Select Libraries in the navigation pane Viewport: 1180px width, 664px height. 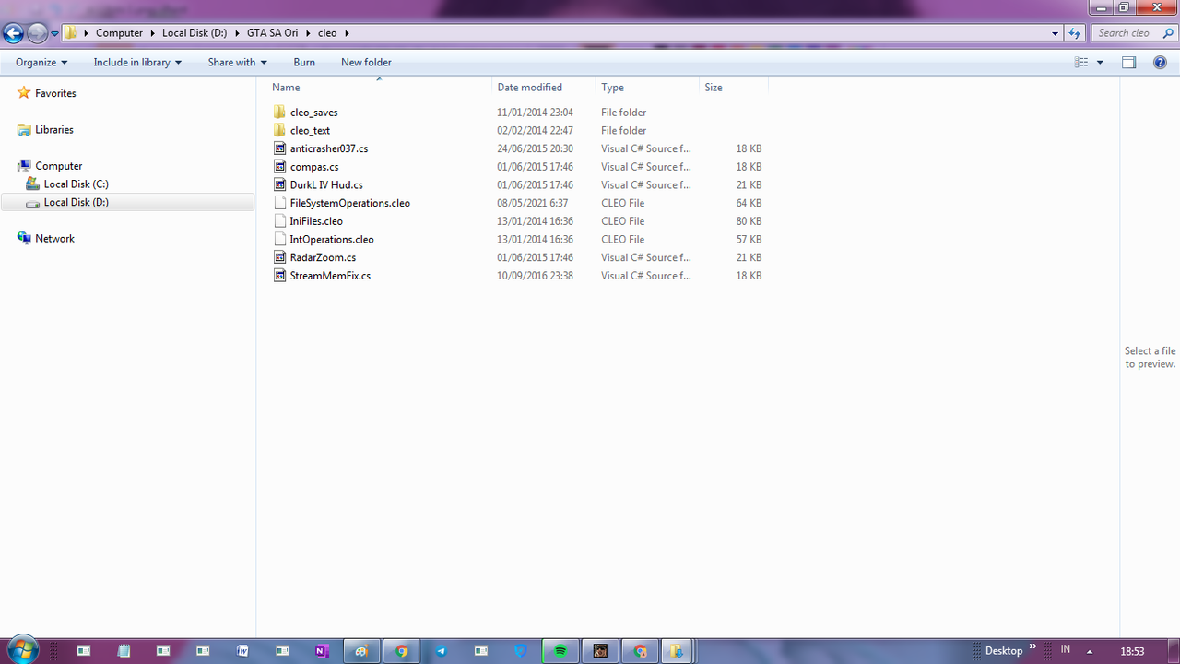tap(54, 130)
